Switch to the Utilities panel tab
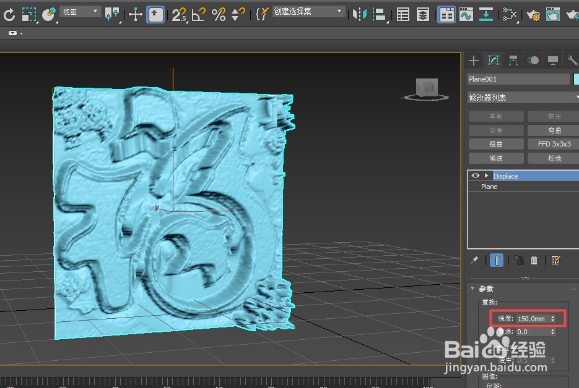Image resolution: width=579 pixels, height=388 pixels. [572, 60]
